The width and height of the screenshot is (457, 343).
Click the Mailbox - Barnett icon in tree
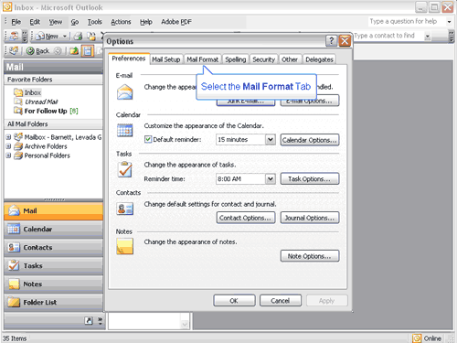point(18,137)
